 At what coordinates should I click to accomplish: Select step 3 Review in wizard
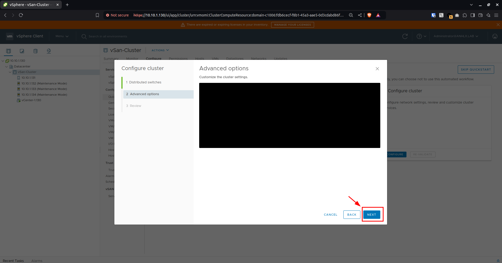133,106
